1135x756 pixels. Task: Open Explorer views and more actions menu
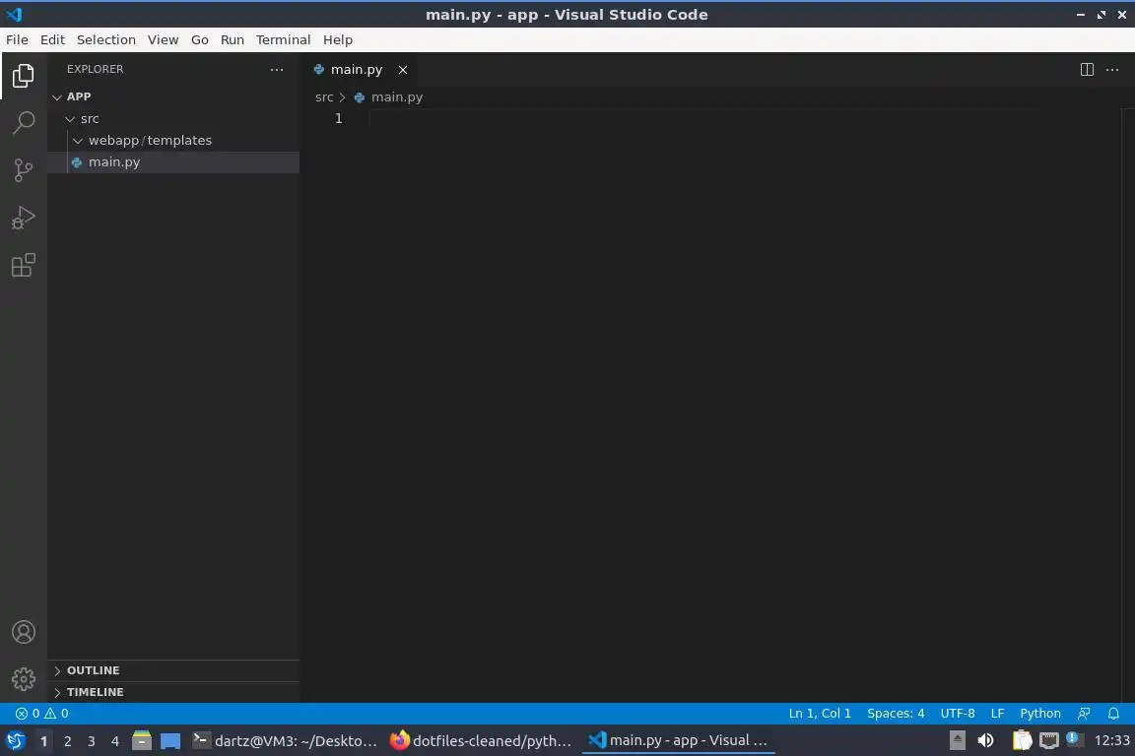277,70
